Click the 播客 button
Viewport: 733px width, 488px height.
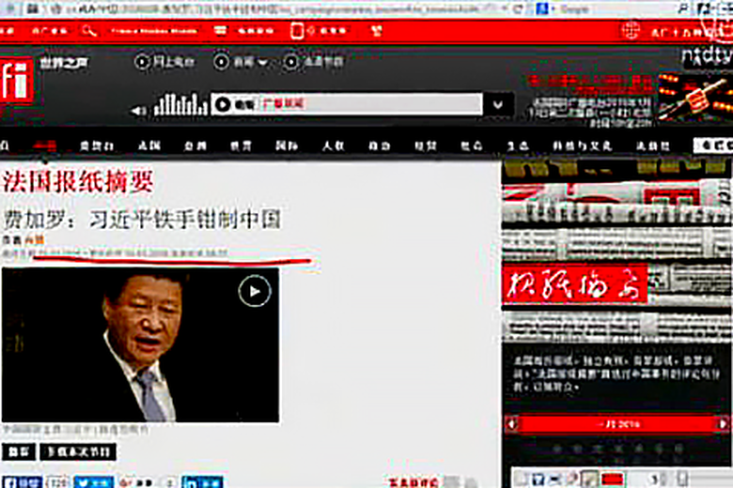point(19,451)
